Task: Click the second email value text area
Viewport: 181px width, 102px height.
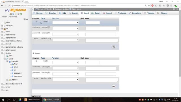Action: coord(102,80)
